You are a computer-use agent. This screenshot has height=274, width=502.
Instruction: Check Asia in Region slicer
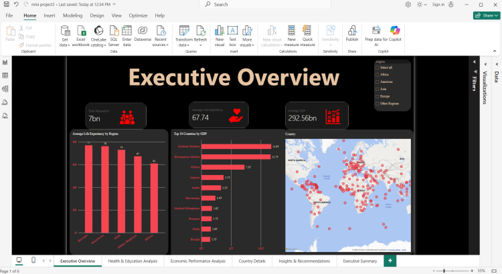(377, 89)
